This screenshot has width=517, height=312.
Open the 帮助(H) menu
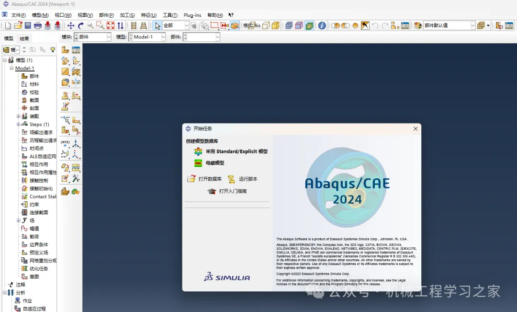pos(215,15)
